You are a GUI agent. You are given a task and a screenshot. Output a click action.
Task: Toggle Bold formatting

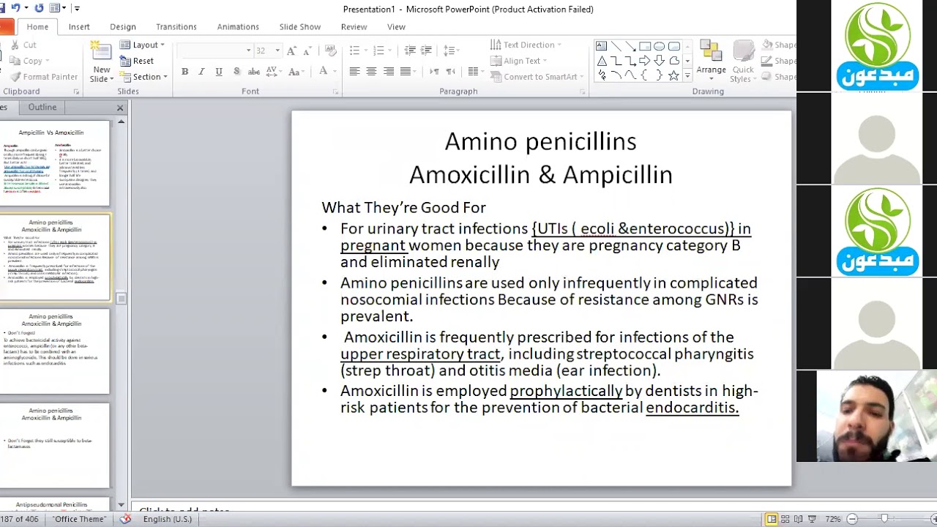(x=185, y=72)
